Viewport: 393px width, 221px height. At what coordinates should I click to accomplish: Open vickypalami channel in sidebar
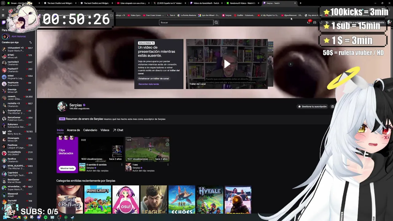point(18,49)
